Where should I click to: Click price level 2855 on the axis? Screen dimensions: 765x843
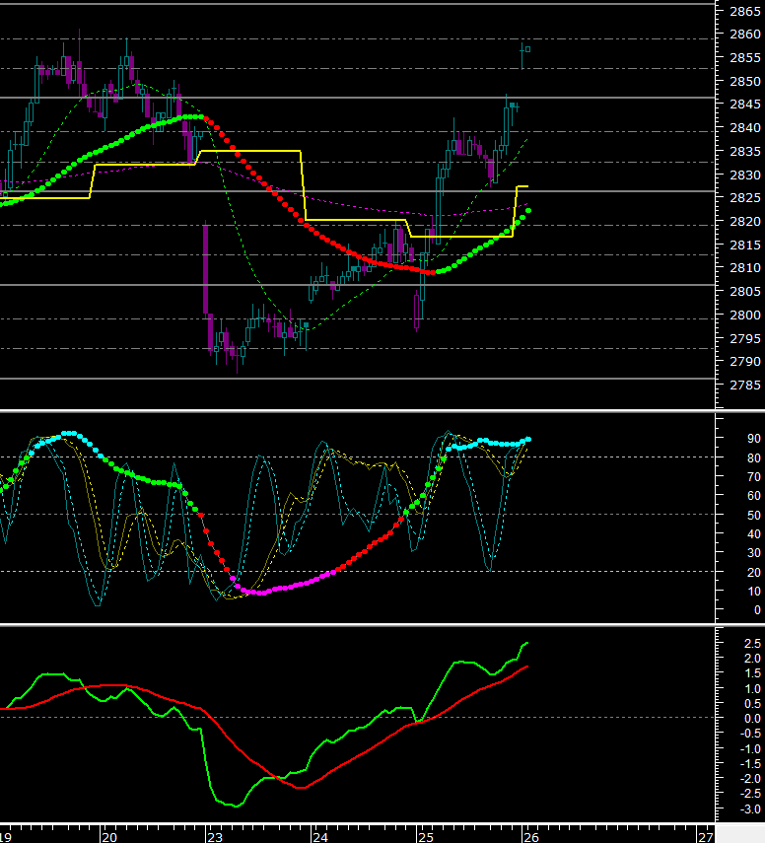[x=745, y=58]
